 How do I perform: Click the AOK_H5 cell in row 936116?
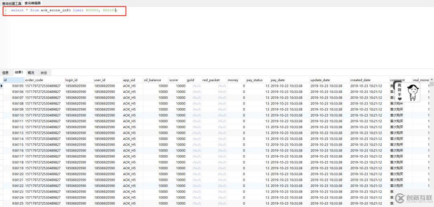tap(129, 151)
